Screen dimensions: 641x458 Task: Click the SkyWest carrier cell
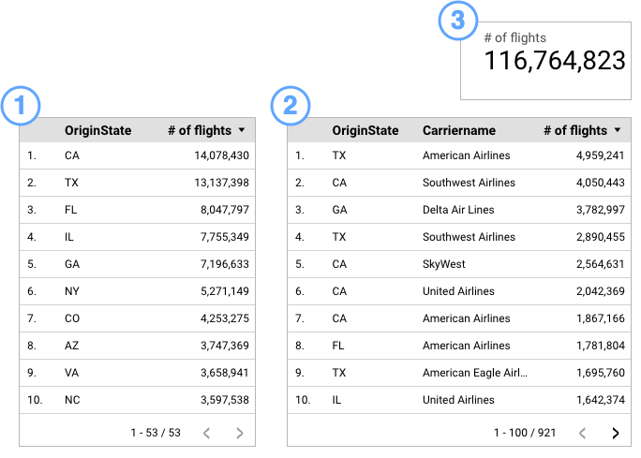coord(444,264)
